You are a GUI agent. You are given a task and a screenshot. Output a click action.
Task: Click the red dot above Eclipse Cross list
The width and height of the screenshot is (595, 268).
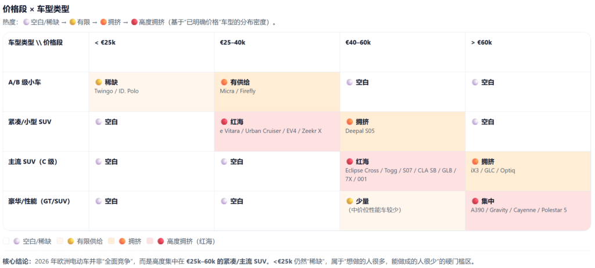point(350,161)
